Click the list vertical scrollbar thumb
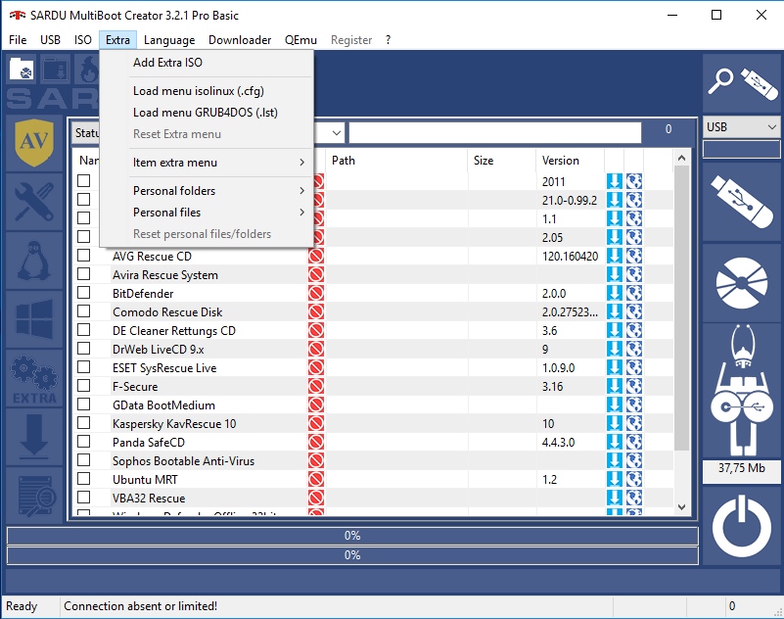 (681, 308)
